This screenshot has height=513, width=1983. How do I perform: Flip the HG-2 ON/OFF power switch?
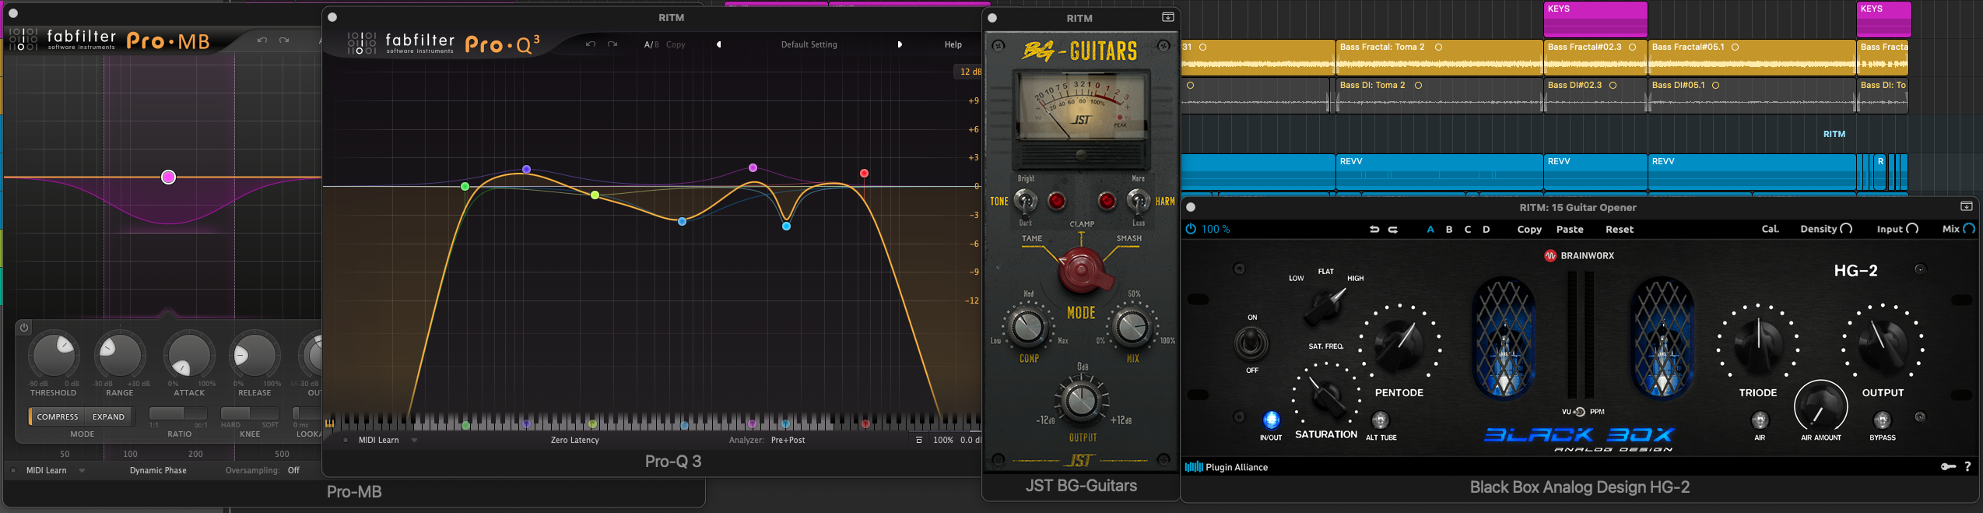point(1251,343)
